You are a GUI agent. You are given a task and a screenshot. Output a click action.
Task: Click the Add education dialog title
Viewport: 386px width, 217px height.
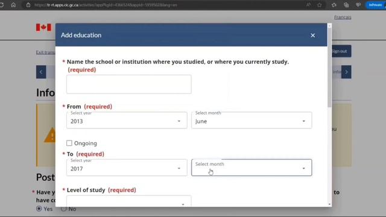tap(81, 35)
